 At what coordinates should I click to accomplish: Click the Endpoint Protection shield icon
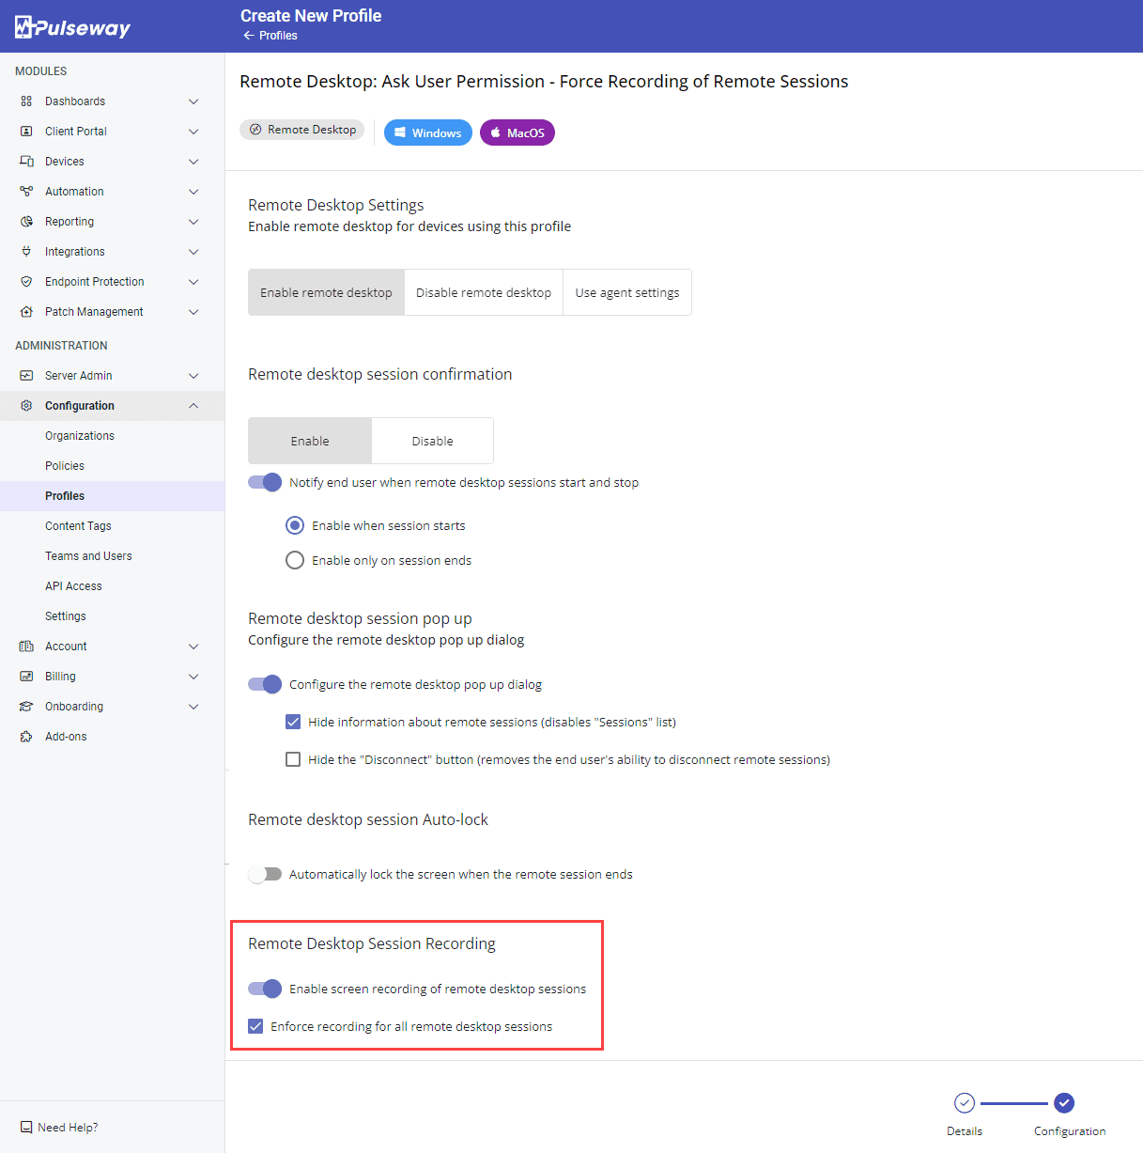pyautogui.click(x=26, y=282)
